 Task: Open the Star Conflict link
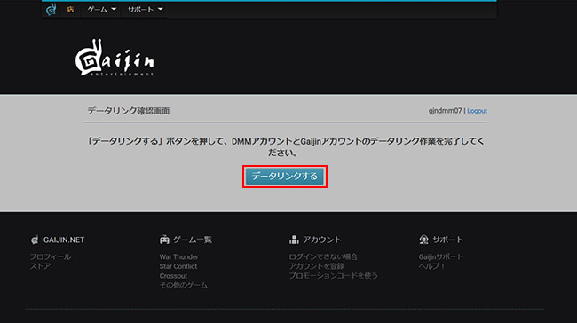click(x=178, y=266)
